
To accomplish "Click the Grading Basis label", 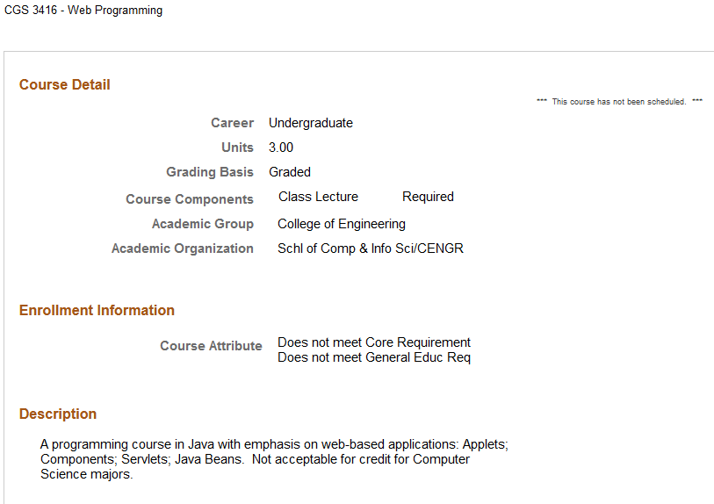I will point(210,172).
